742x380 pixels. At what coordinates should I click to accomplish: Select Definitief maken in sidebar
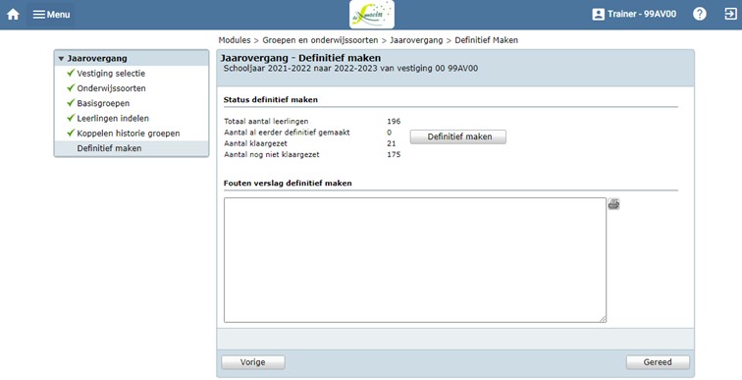pos(109,148)
